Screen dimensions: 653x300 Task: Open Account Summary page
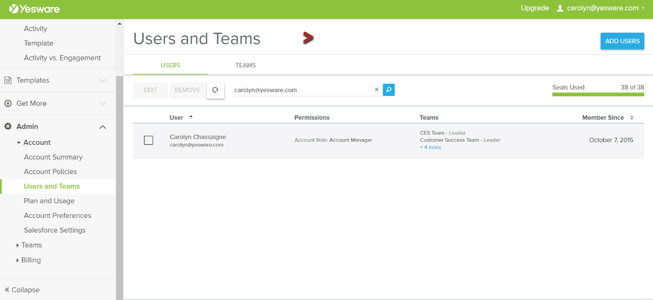point(53,157)
